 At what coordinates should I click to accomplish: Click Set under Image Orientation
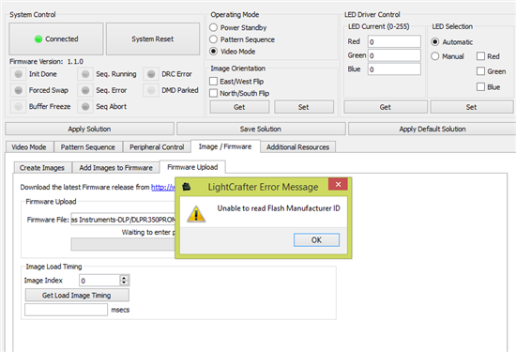[304, 107]
